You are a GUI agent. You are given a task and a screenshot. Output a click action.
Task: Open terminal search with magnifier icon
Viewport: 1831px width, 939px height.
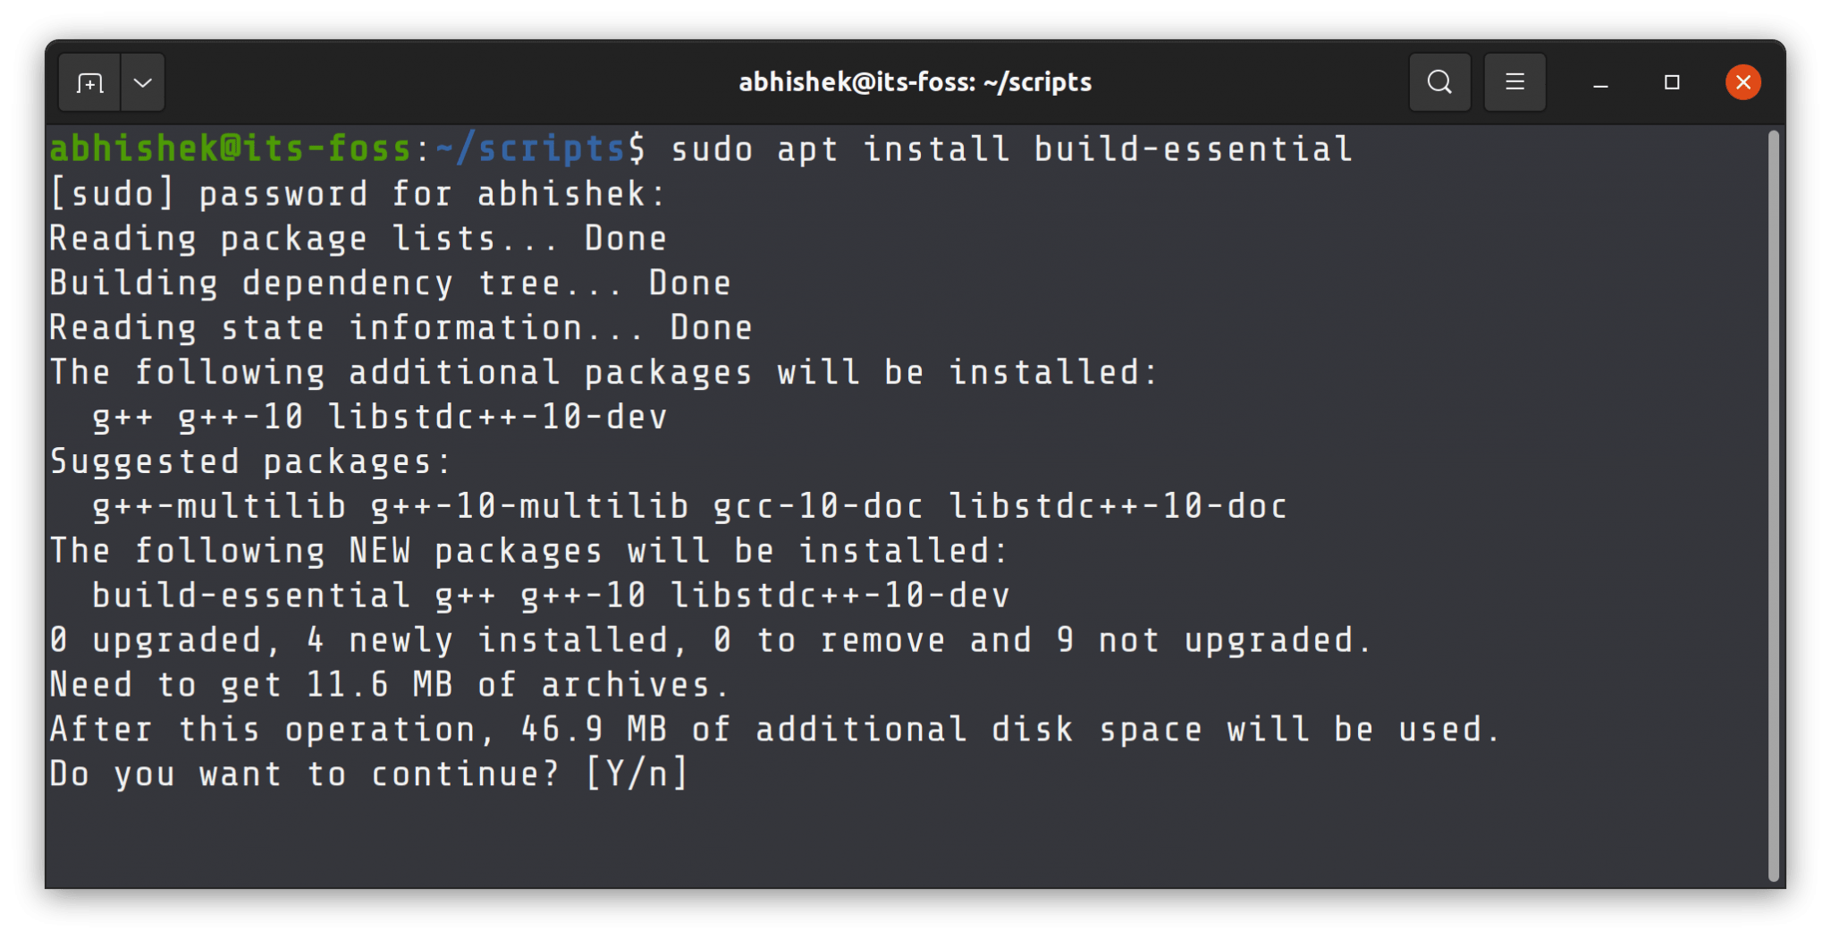(1439, 82)
